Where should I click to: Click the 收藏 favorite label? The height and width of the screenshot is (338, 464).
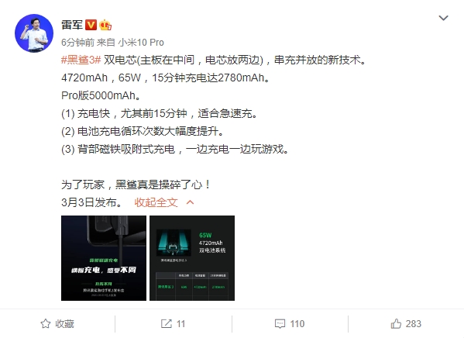(x=64, y=324)
